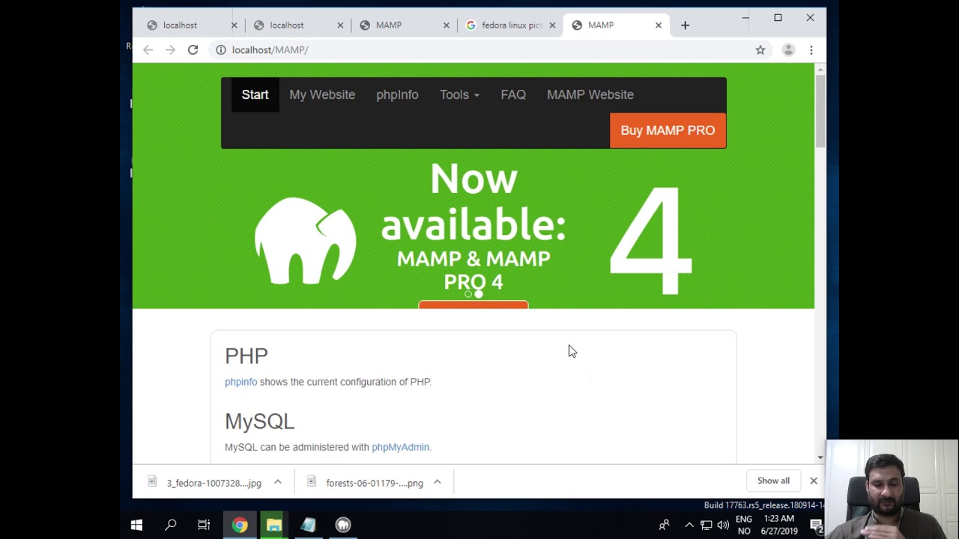Click the page vertical scrollbar thumb
Image resolution: width=959 pixels, height=539 pixels.
coord(820,111)
